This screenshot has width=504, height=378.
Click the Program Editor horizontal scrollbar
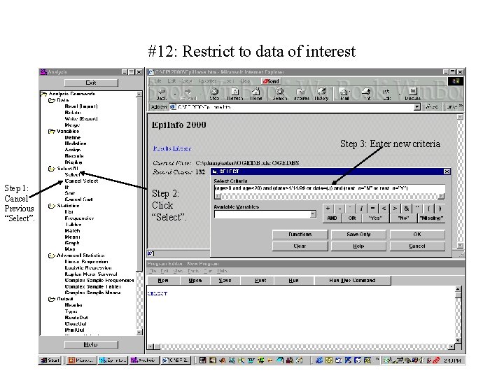click(301, 346)
